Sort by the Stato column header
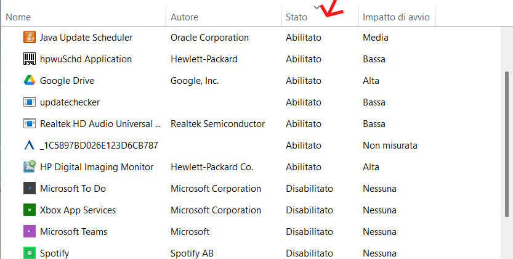Viewport: 513px width, 259px height. [297, 17]
